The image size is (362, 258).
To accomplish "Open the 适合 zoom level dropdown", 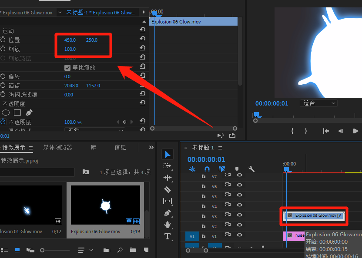I will (318, 103).
